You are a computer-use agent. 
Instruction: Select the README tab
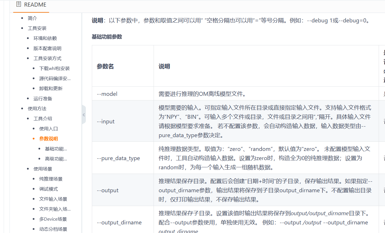coord(31,5)
